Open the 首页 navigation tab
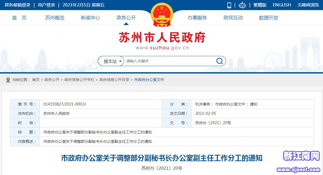This screenshot has width=323, height=175. point(19,18)
